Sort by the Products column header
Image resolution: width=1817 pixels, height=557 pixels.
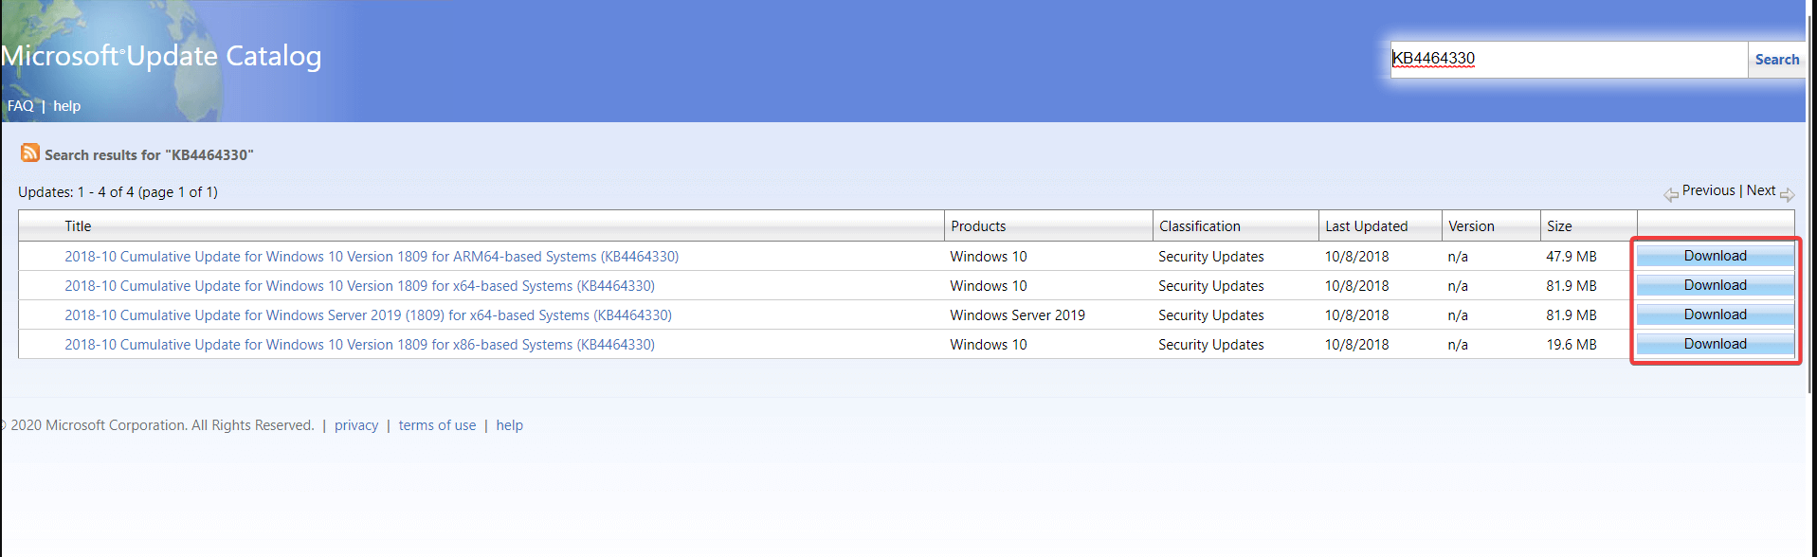coord(978,226)
